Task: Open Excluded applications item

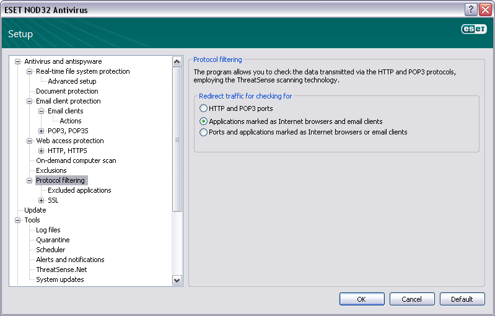Action: click(x=79, y=190)
